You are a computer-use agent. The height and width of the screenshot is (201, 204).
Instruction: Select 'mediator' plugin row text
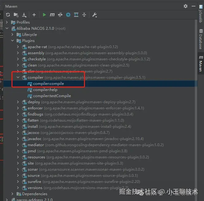[x=96, y=145]
